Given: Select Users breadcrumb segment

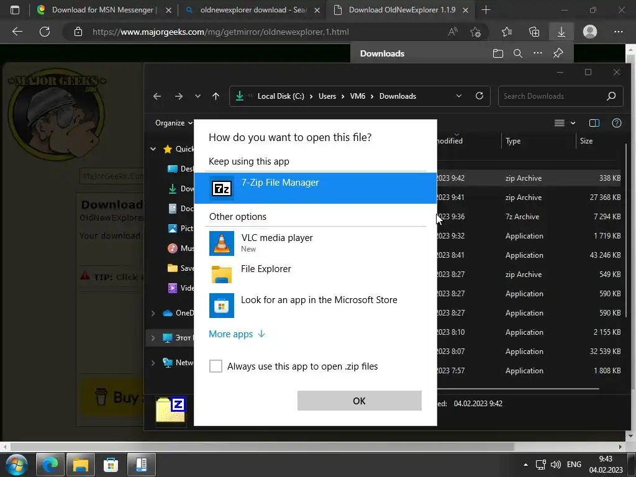Looking at the screenshot, I should tap(327, 96).
